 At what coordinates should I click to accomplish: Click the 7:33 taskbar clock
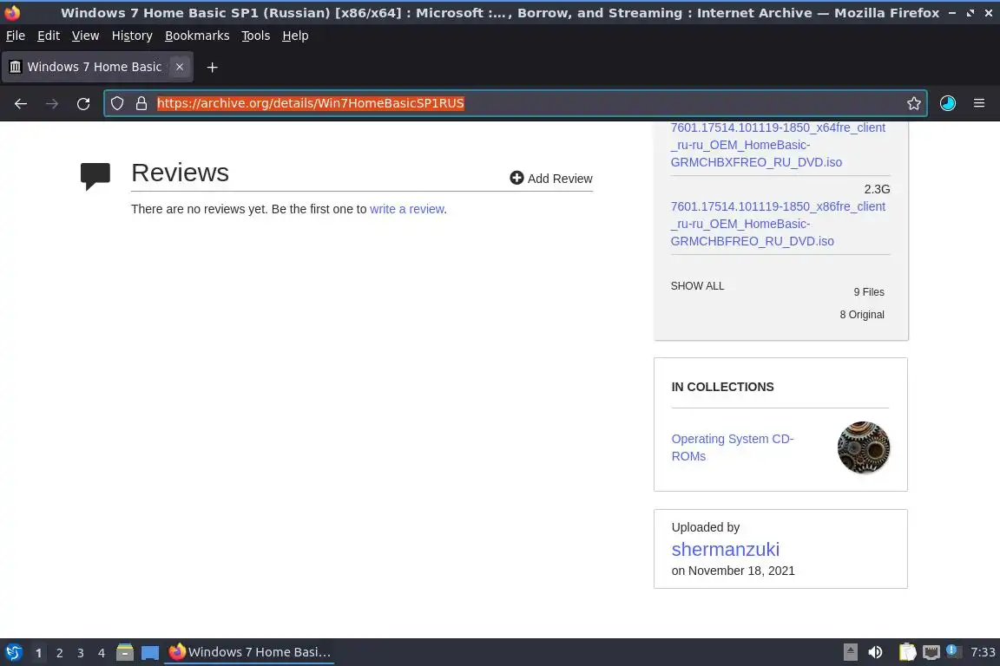pyautogui.click(x=983, y=652)
